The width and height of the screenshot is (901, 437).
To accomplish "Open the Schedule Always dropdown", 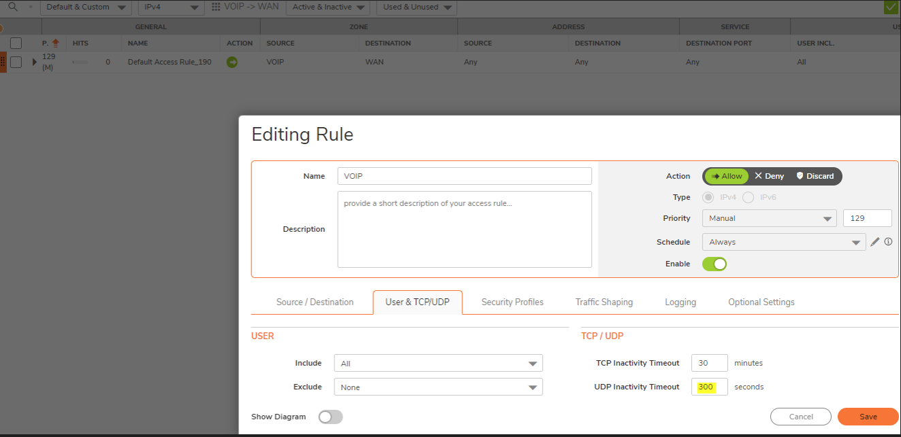I will 784,242.
